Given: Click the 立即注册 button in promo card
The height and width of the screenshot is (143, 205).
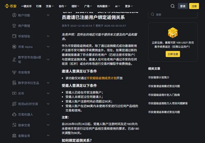Looking at the screenshot, I should tap(173, 54).
